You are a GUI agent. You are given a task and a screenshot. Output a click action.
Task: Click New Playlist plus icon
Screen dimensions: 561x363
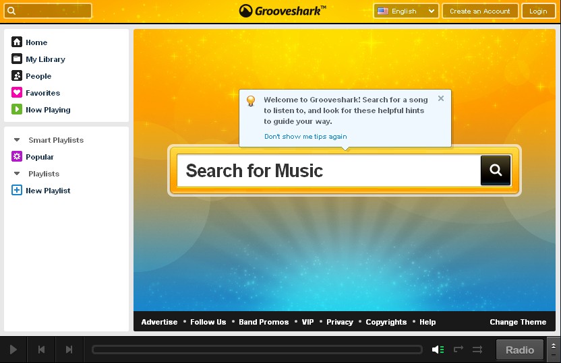(17, 190)
